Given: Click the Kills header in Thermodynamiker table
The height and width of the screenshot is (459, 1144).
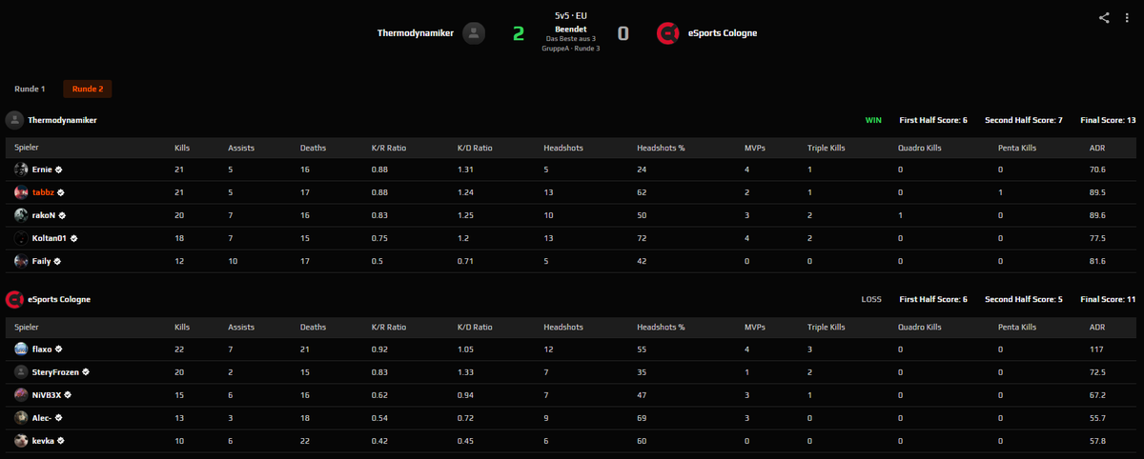Looking at the screenshot, I should point(182,148).
